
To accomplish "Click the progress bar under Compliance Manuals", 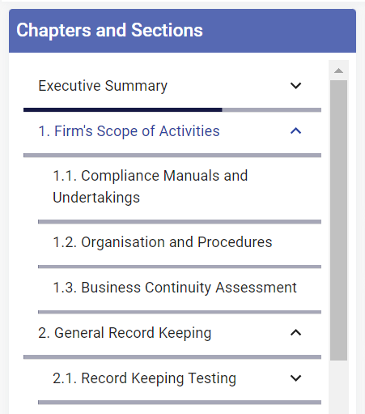I will tap(180, 222).
